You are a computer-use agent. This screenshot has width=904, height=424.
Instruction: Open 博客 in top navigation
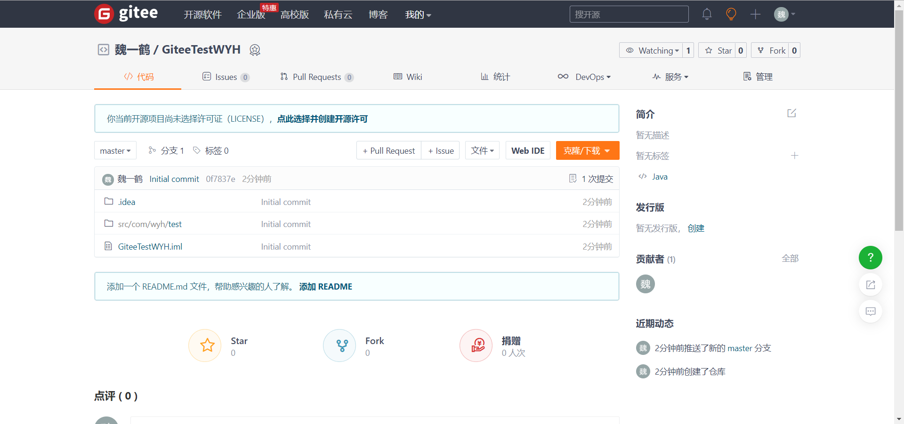(378, 15)
